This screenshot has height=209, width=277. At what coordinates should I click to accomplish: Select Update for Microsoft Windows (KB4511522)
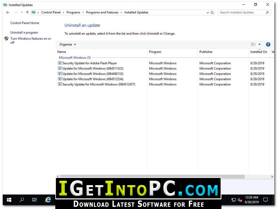93,68
